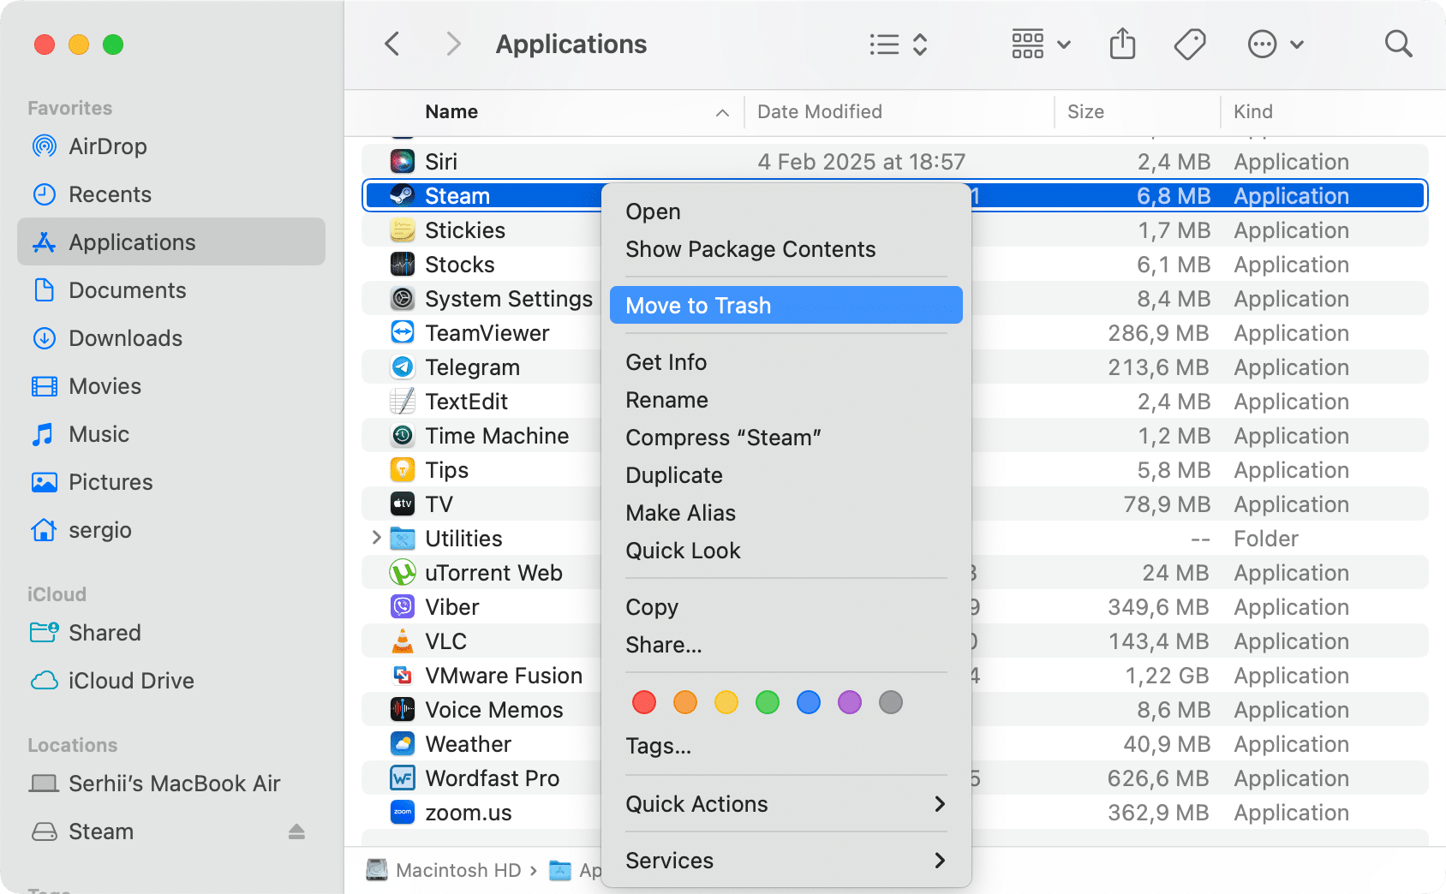Open the TeamViewer application icon
This screenshot has height=894, width=1446.
coord(402,332)
